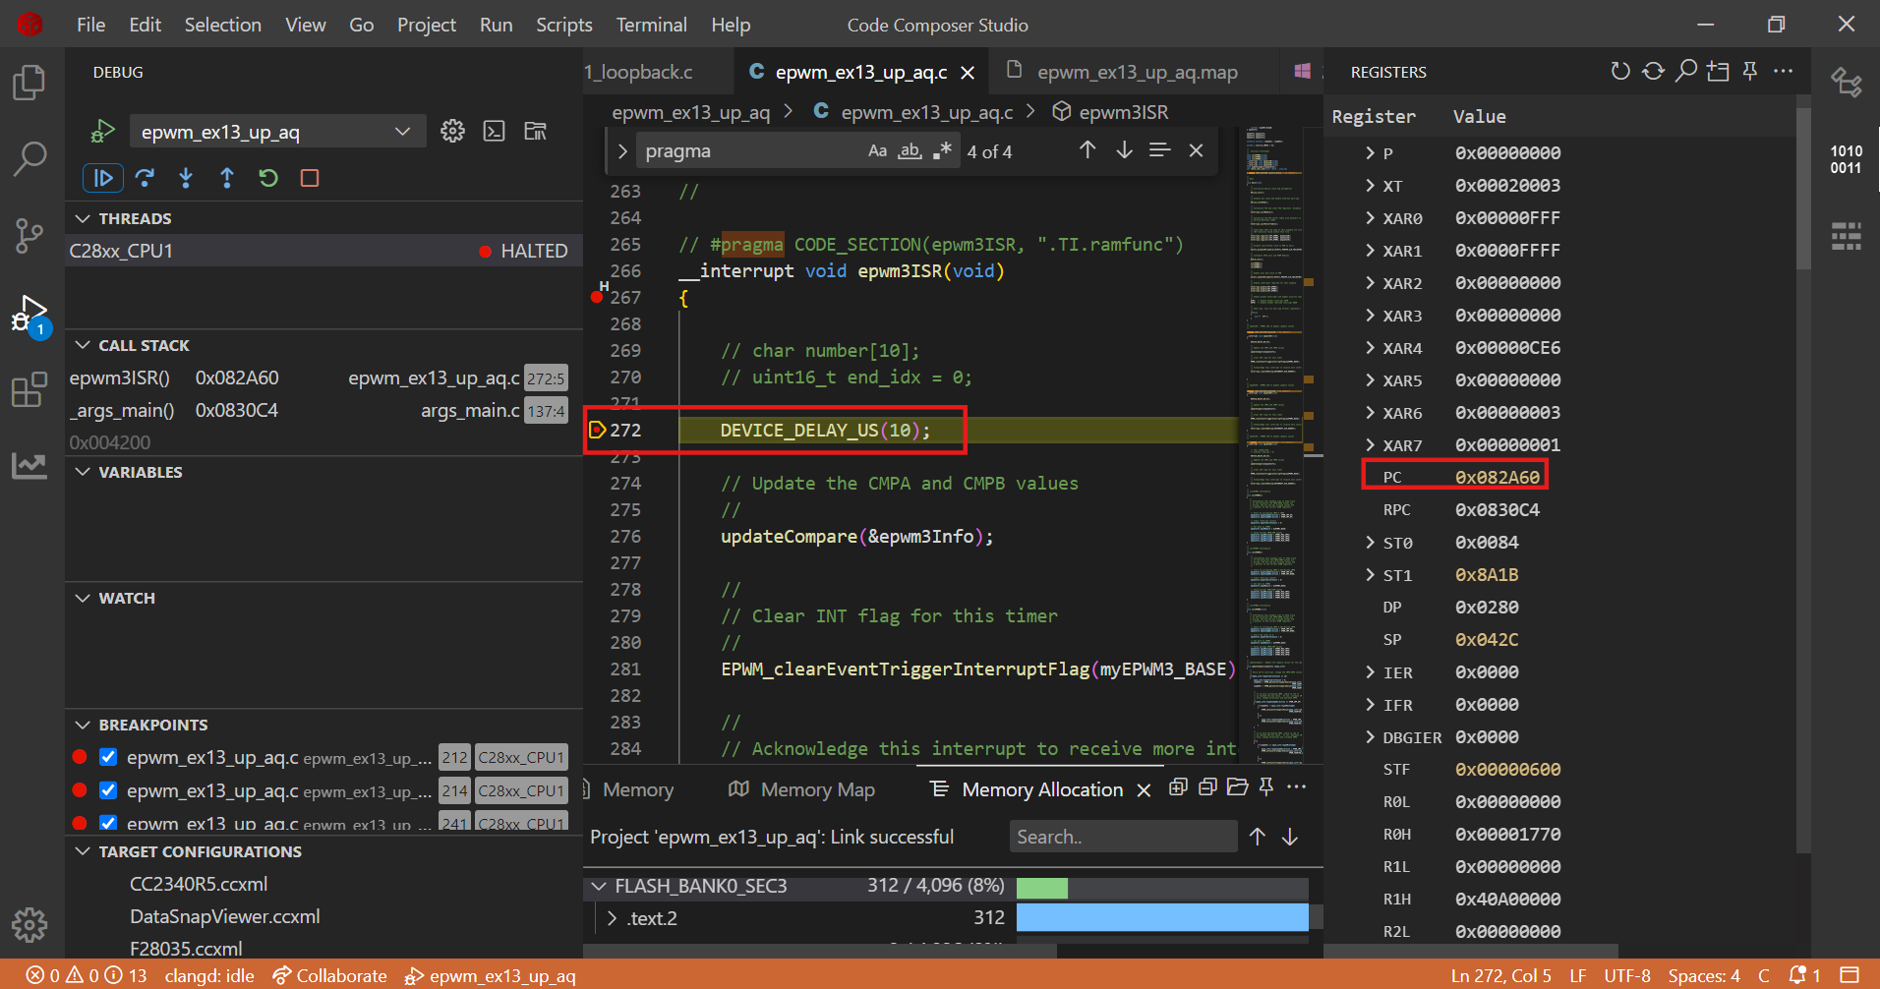
Task: Step into the function
Action: tap(186, 178)
